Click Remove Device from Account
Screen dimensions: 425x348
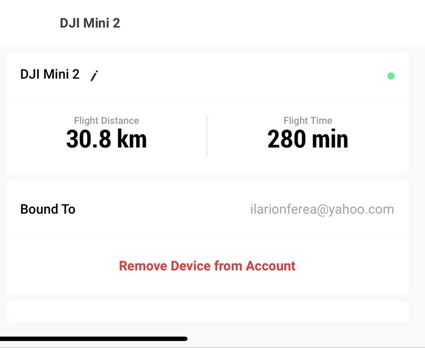click(x=207, y=266)
